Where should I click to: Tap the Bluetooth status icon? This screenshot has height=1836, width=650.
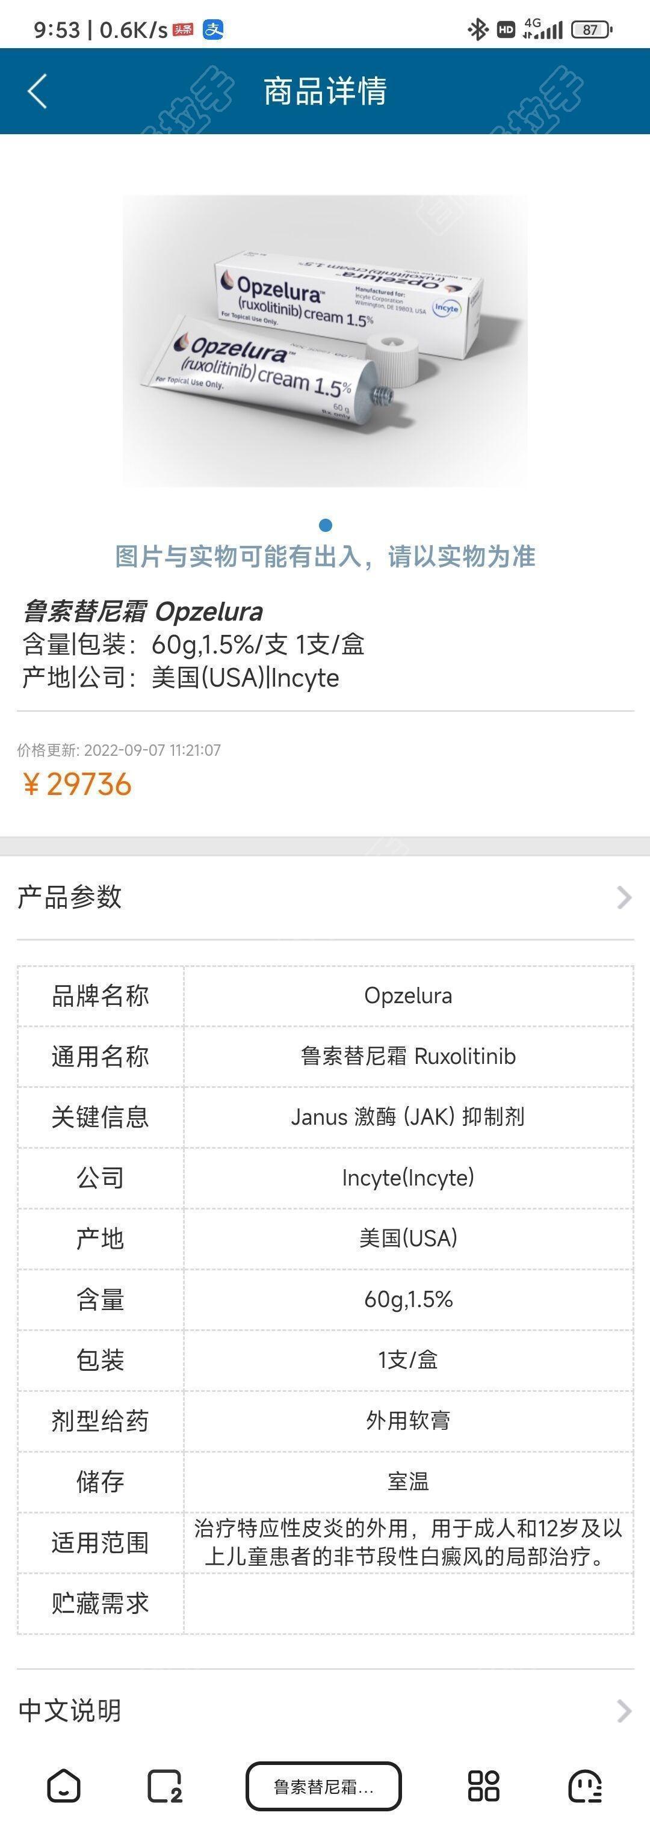tap(477, 29)
